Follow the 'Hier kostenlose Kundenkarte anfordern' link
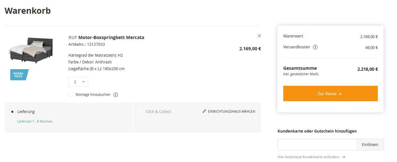Viewport: 397px width, 162px height. 309,157
